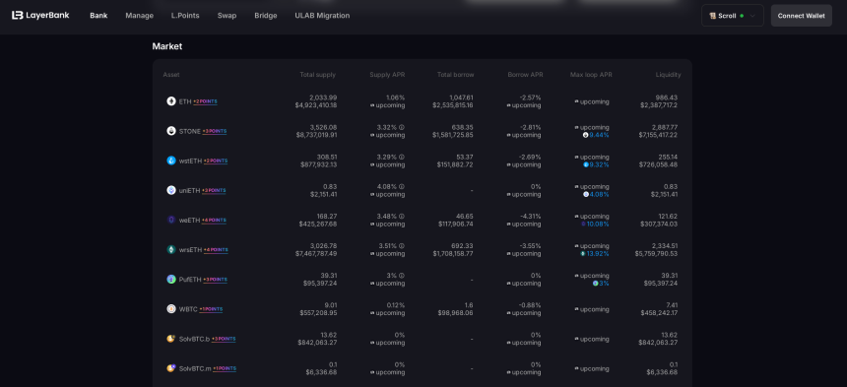
Task: Click wrsETH total borrow $1,708,158.77
Action: [x=453, y=254]
